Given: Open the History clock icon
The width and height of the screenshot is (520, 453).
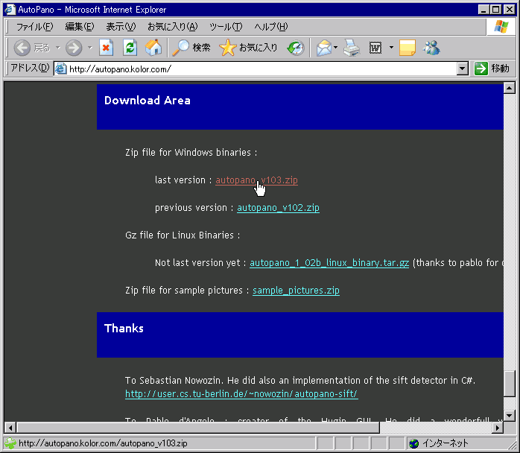Looking at the screenshot, I should 296,48.
